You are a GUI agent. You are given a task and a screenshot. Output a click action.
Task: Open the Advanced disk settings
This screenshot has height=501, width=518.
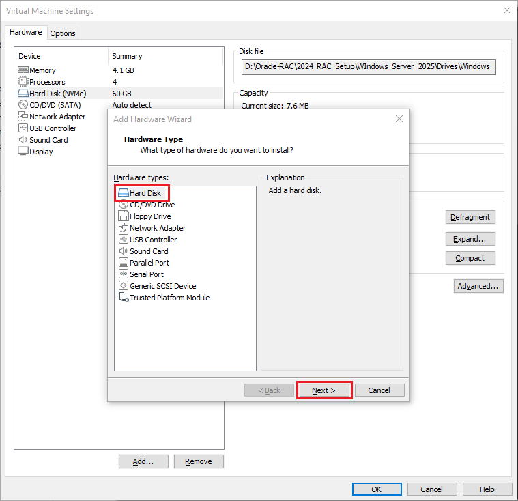(x=478, y=287)
